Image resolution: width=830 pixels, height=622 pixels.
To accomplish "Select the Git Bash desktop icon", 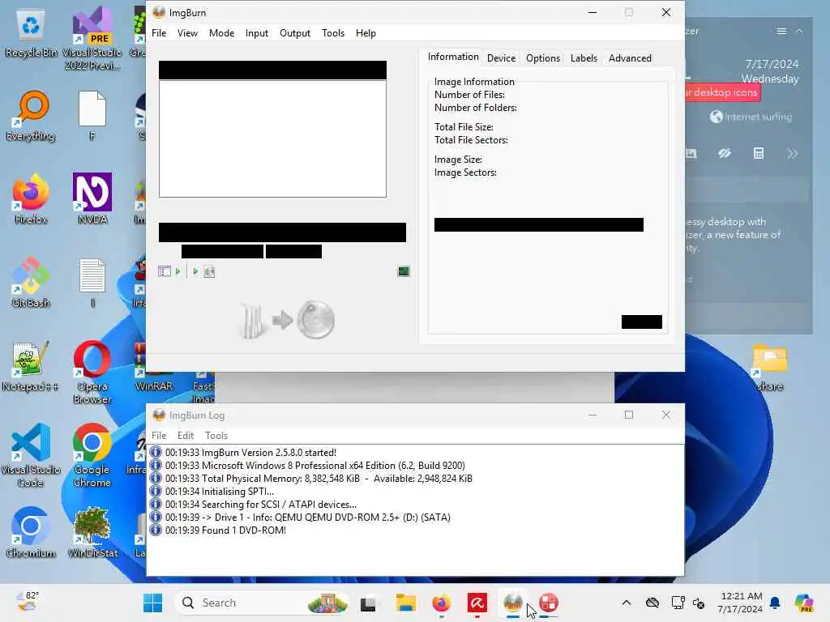I will pyautogui.click(x=31, y=283).
